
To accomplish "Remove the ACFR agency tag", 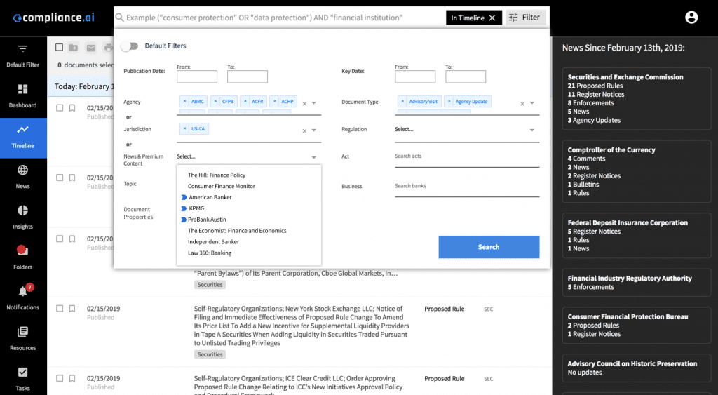I will click(245, 101).
